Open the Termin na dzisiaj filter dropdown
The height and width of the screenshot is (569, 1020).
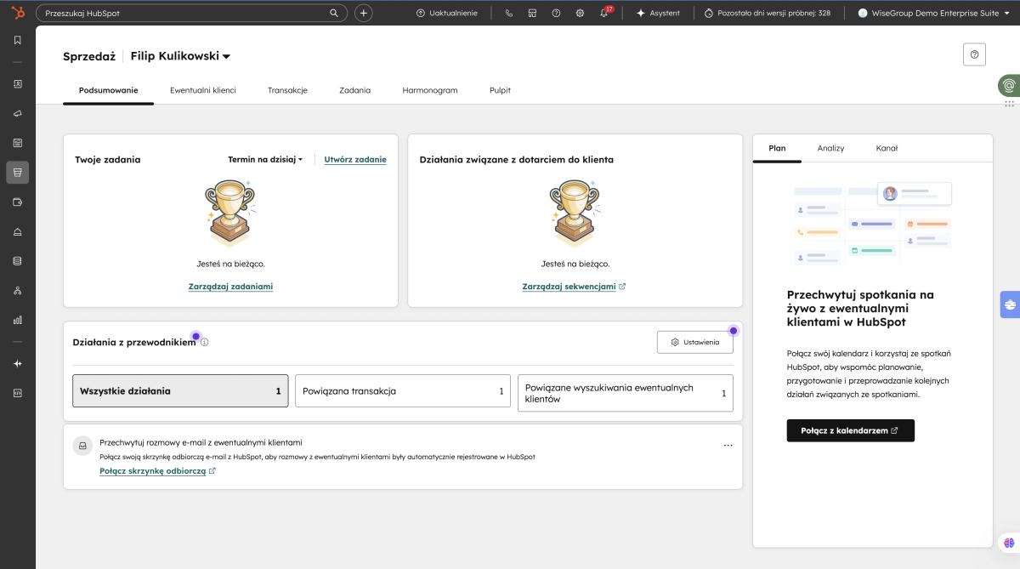pyautogui.click(x=265, y=159)
